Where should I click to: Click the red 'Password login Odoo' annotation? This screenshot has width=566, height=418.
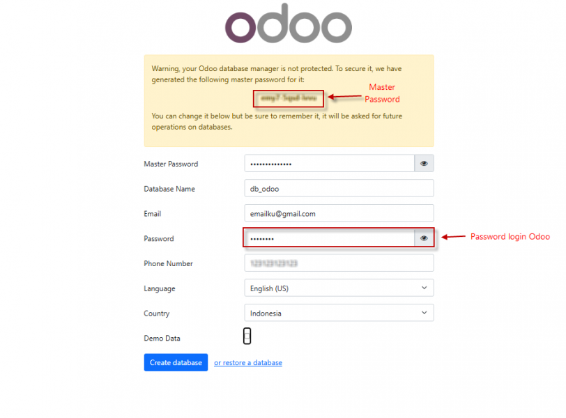coord(510,237)
